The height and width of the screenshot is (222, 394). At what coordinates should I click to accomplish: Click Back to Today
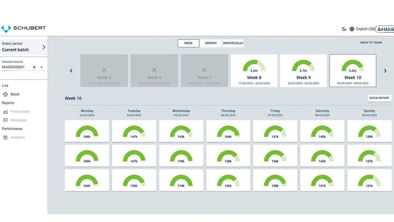[371, 43]
